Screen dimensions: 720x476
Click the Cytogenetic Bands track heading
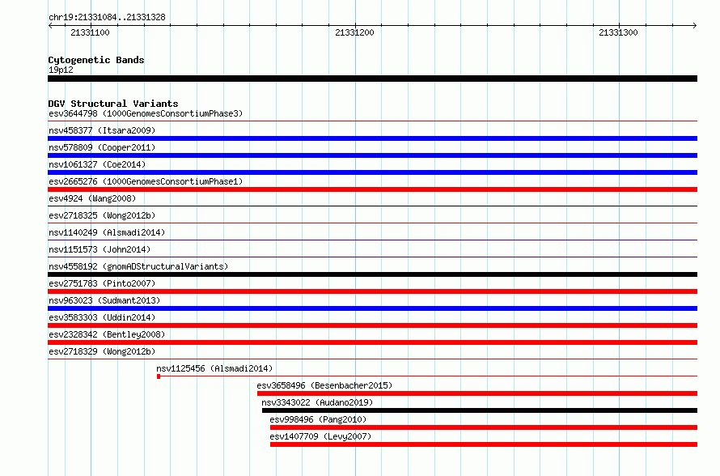[96, 60]
